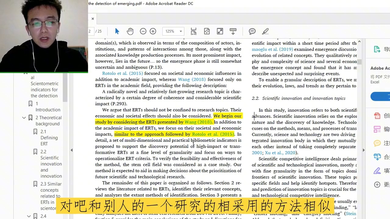Follow 'Xu et al., 2020' citation link
Image resolution: width=390 pixels, height=219 pixels.
click(x=281, y=153)
